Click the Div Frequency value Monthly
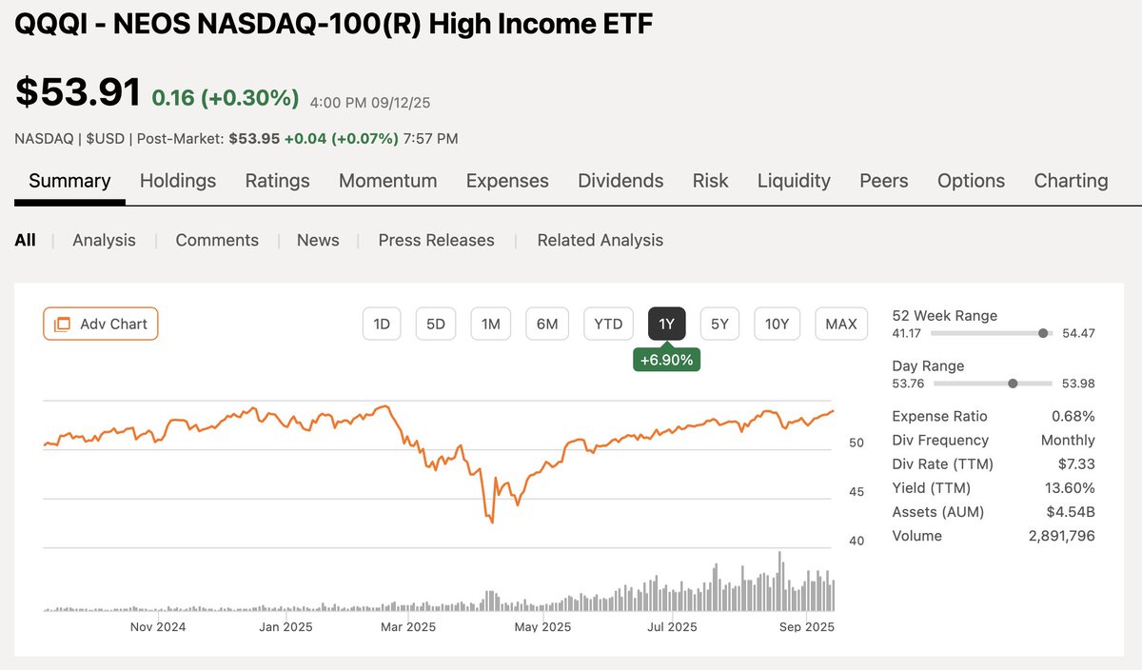This screenshot has width=1142, height=670. [x=1068, y=440]
